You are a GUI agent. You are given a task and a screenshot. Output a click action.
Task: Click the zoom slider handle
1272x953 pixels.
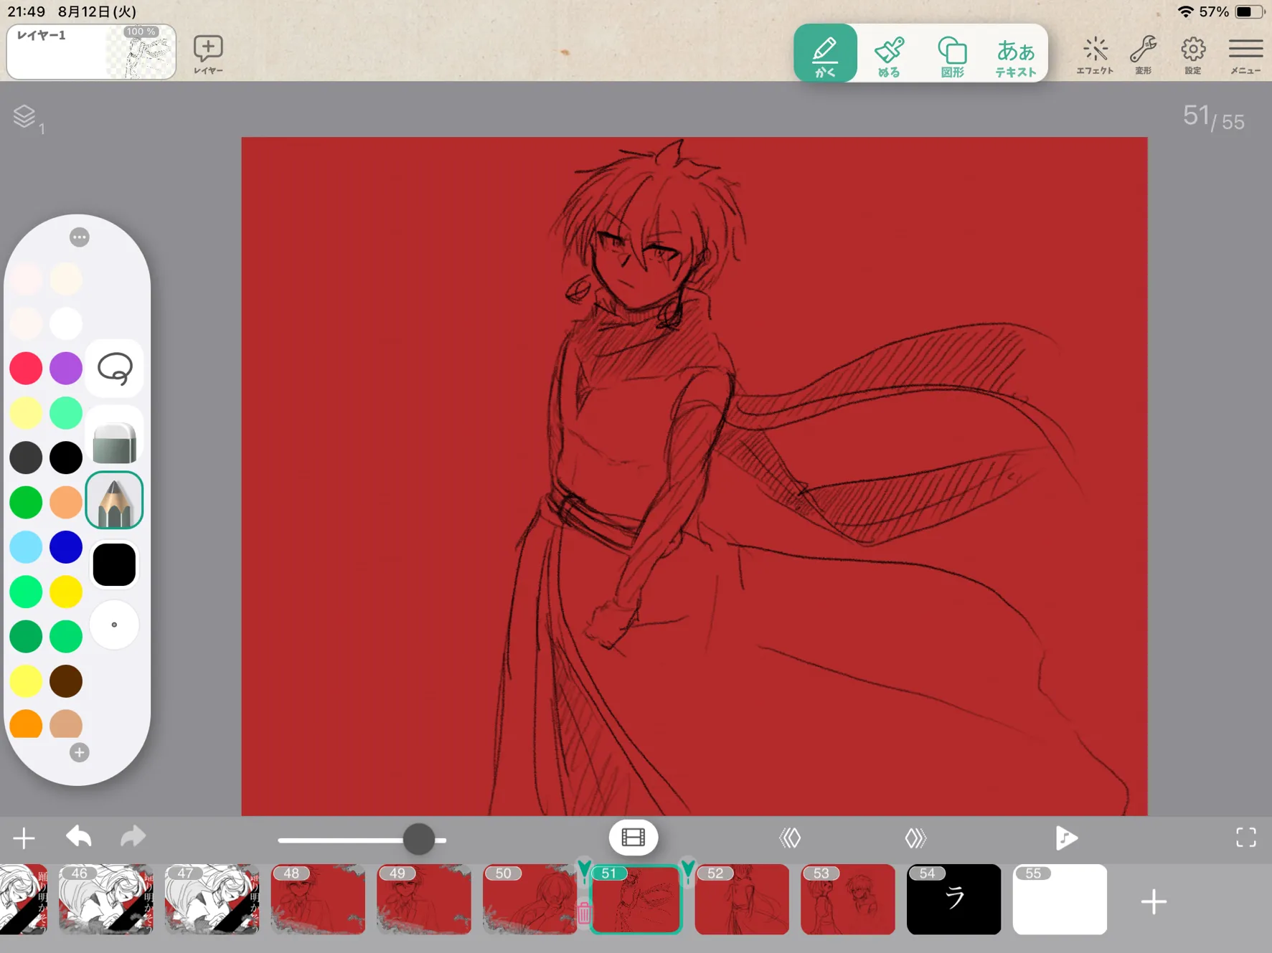[419, 839]
